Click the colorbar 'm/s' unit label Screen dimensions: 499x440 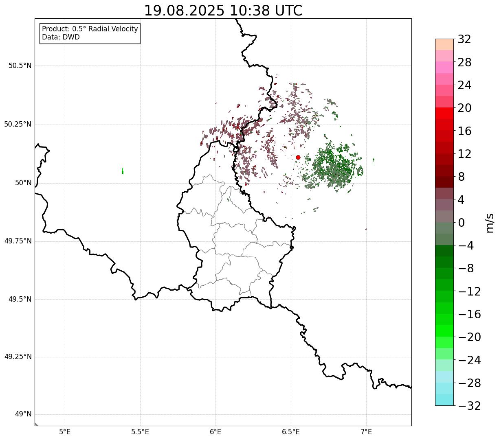[489, 222]
